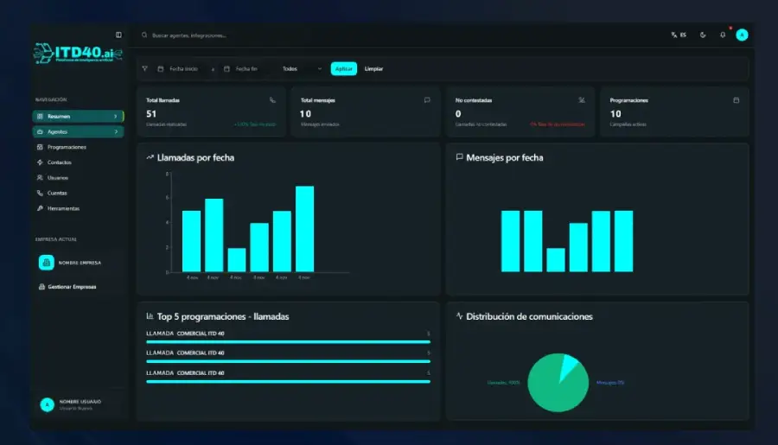Open the notifications bell

point(723,35)
